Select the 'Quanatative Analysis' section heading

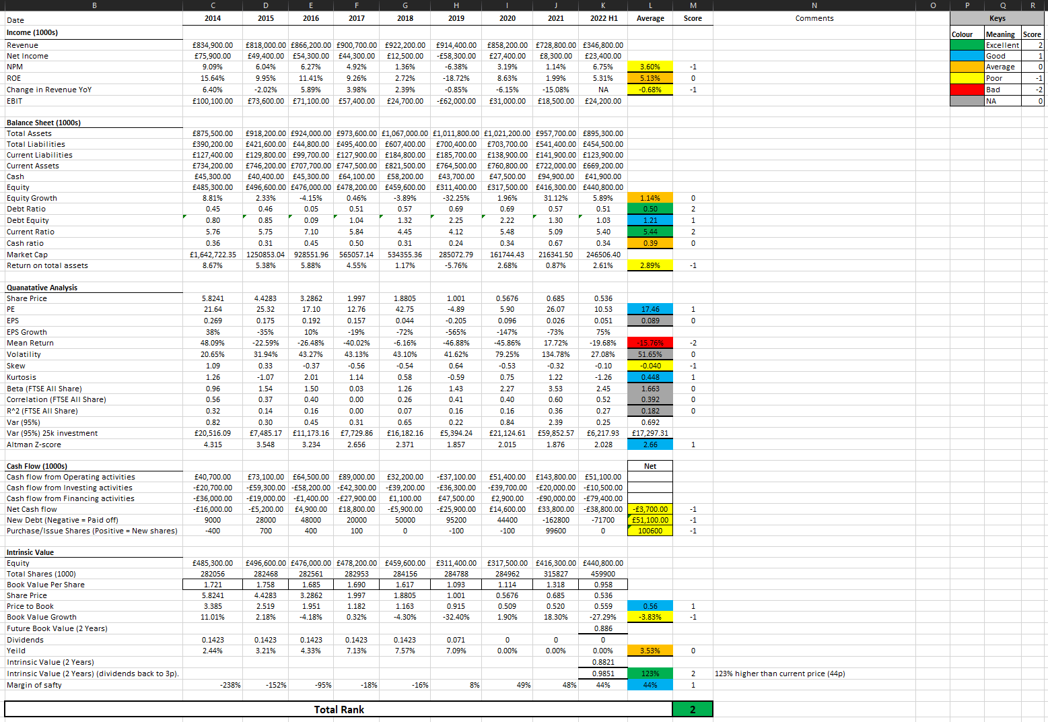coord(94,288)
